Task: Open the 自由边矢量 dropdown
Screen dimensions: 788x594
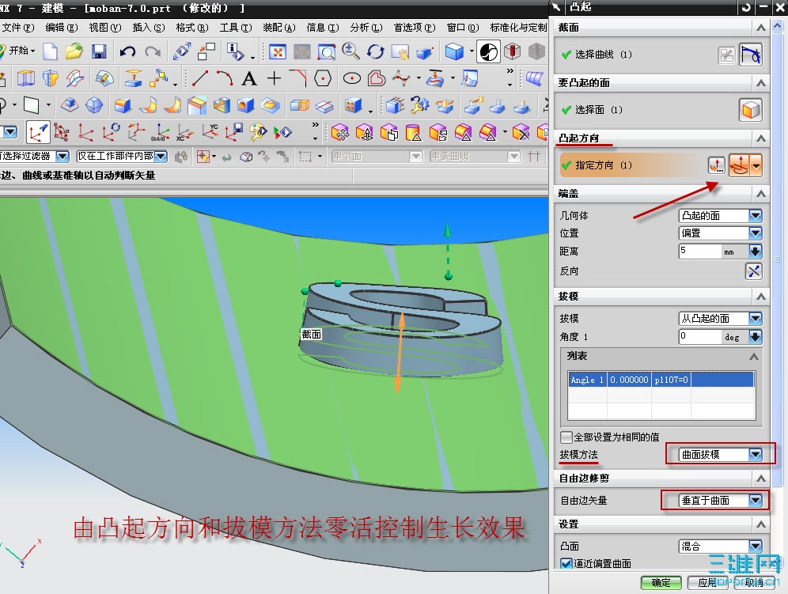Action: tap(720, 501)
